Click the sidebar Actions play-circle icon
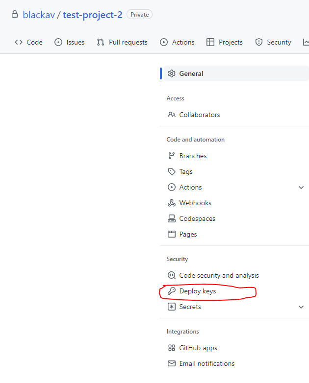 172,187
